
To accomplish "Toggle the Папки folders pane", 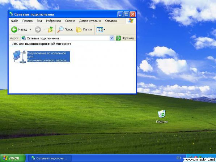I will (x=84, y=29).
